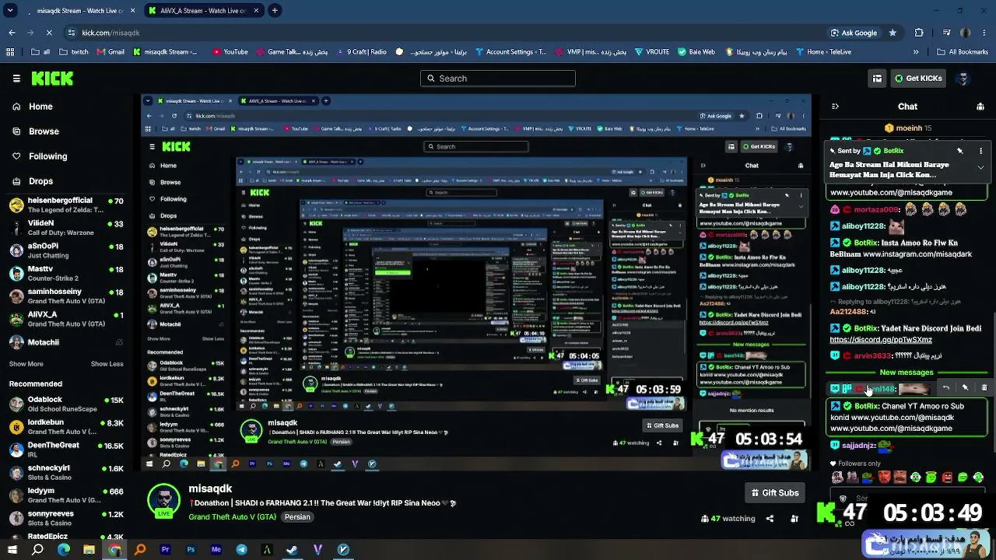Screen dimensions: 996x560
Task: Unpin the pinned BotRix message
Action: 960,151
